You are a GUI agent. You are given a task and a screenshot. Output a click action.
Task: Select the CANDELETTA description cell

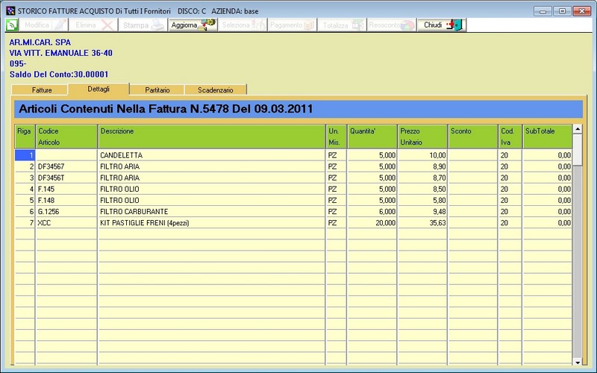pos(212,155)
